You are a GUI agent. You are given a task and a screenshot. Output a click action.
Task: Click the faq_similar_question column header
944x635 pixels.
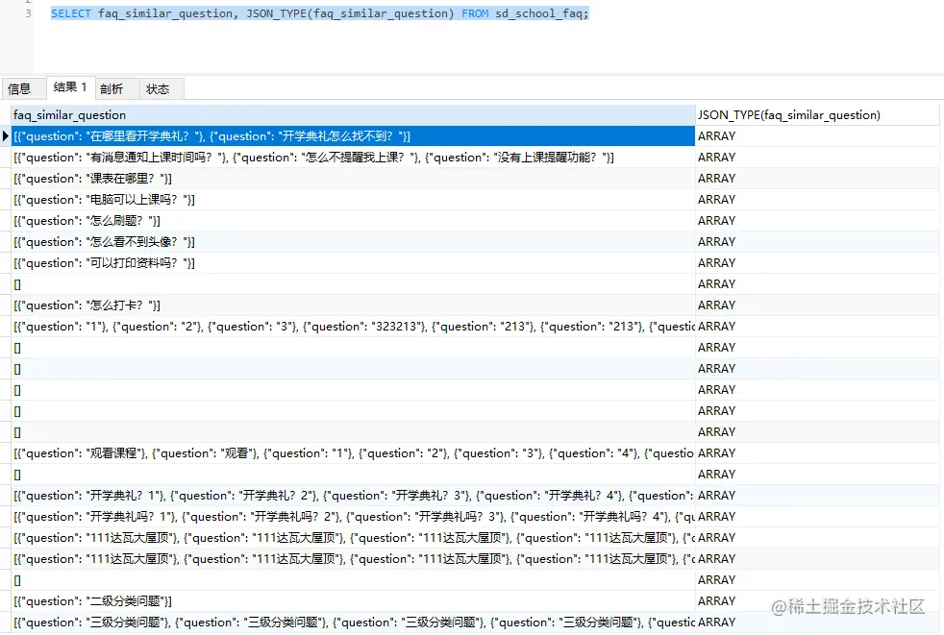pyautogui.click(x=353, y=115)
